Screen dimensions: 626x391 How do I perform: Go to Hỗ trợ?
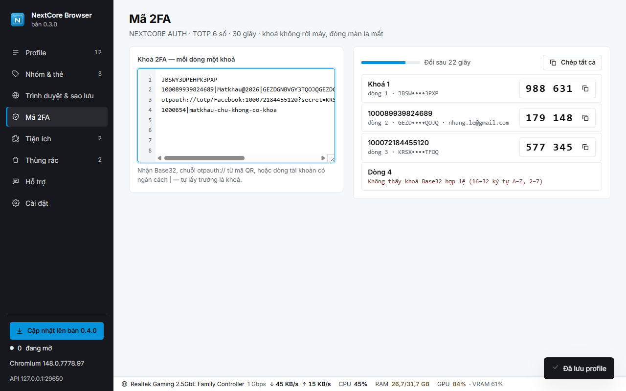[x=57, y=182]
